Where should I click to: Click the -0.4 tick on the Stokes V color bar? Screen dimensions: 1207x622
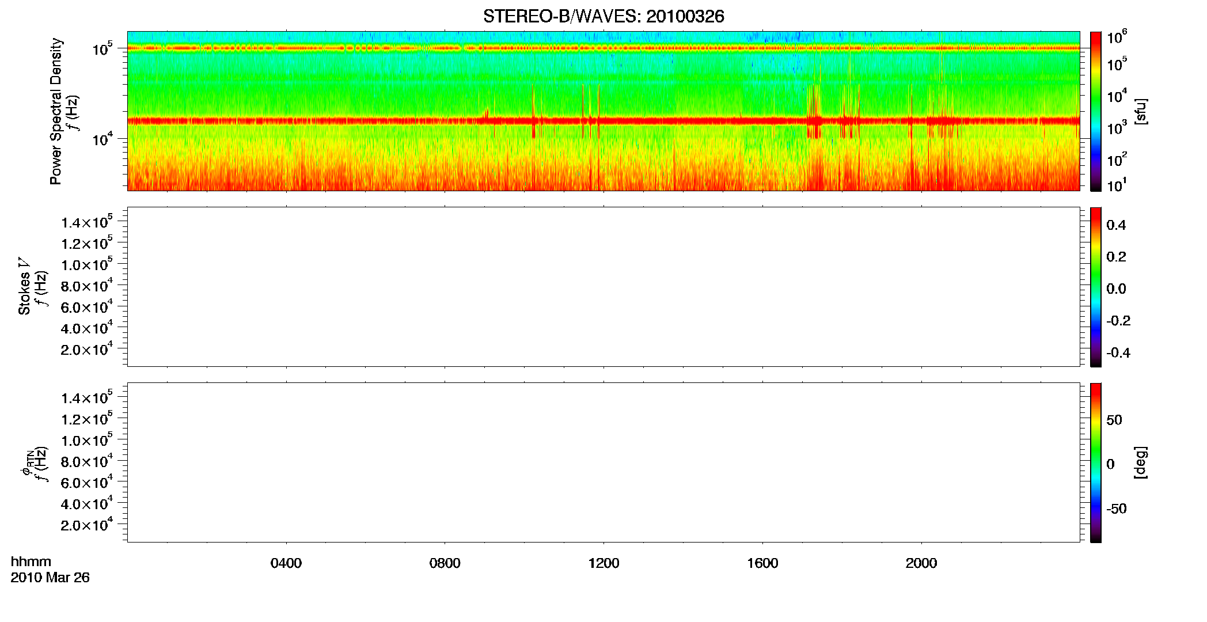(x=1118, y=353)
